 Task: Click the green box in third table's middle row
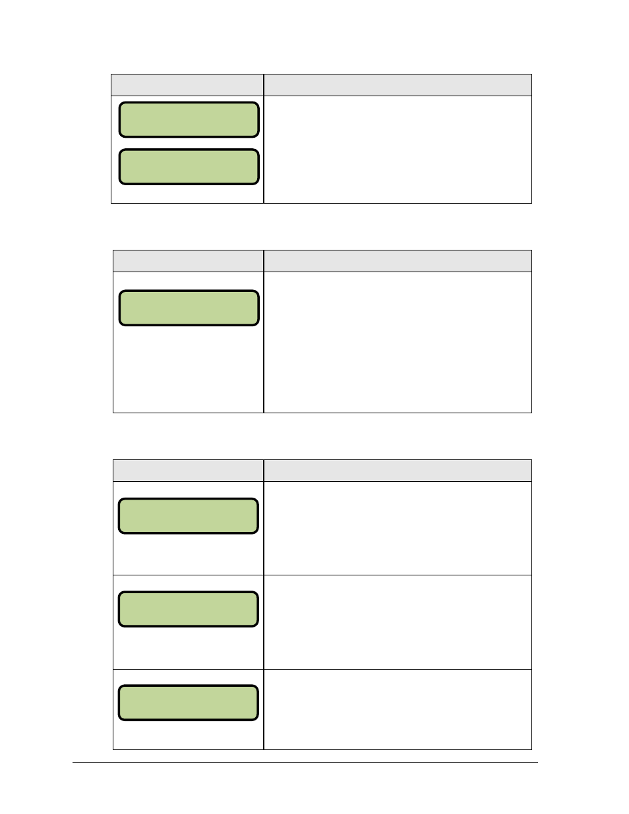click(x=188, y=609)
